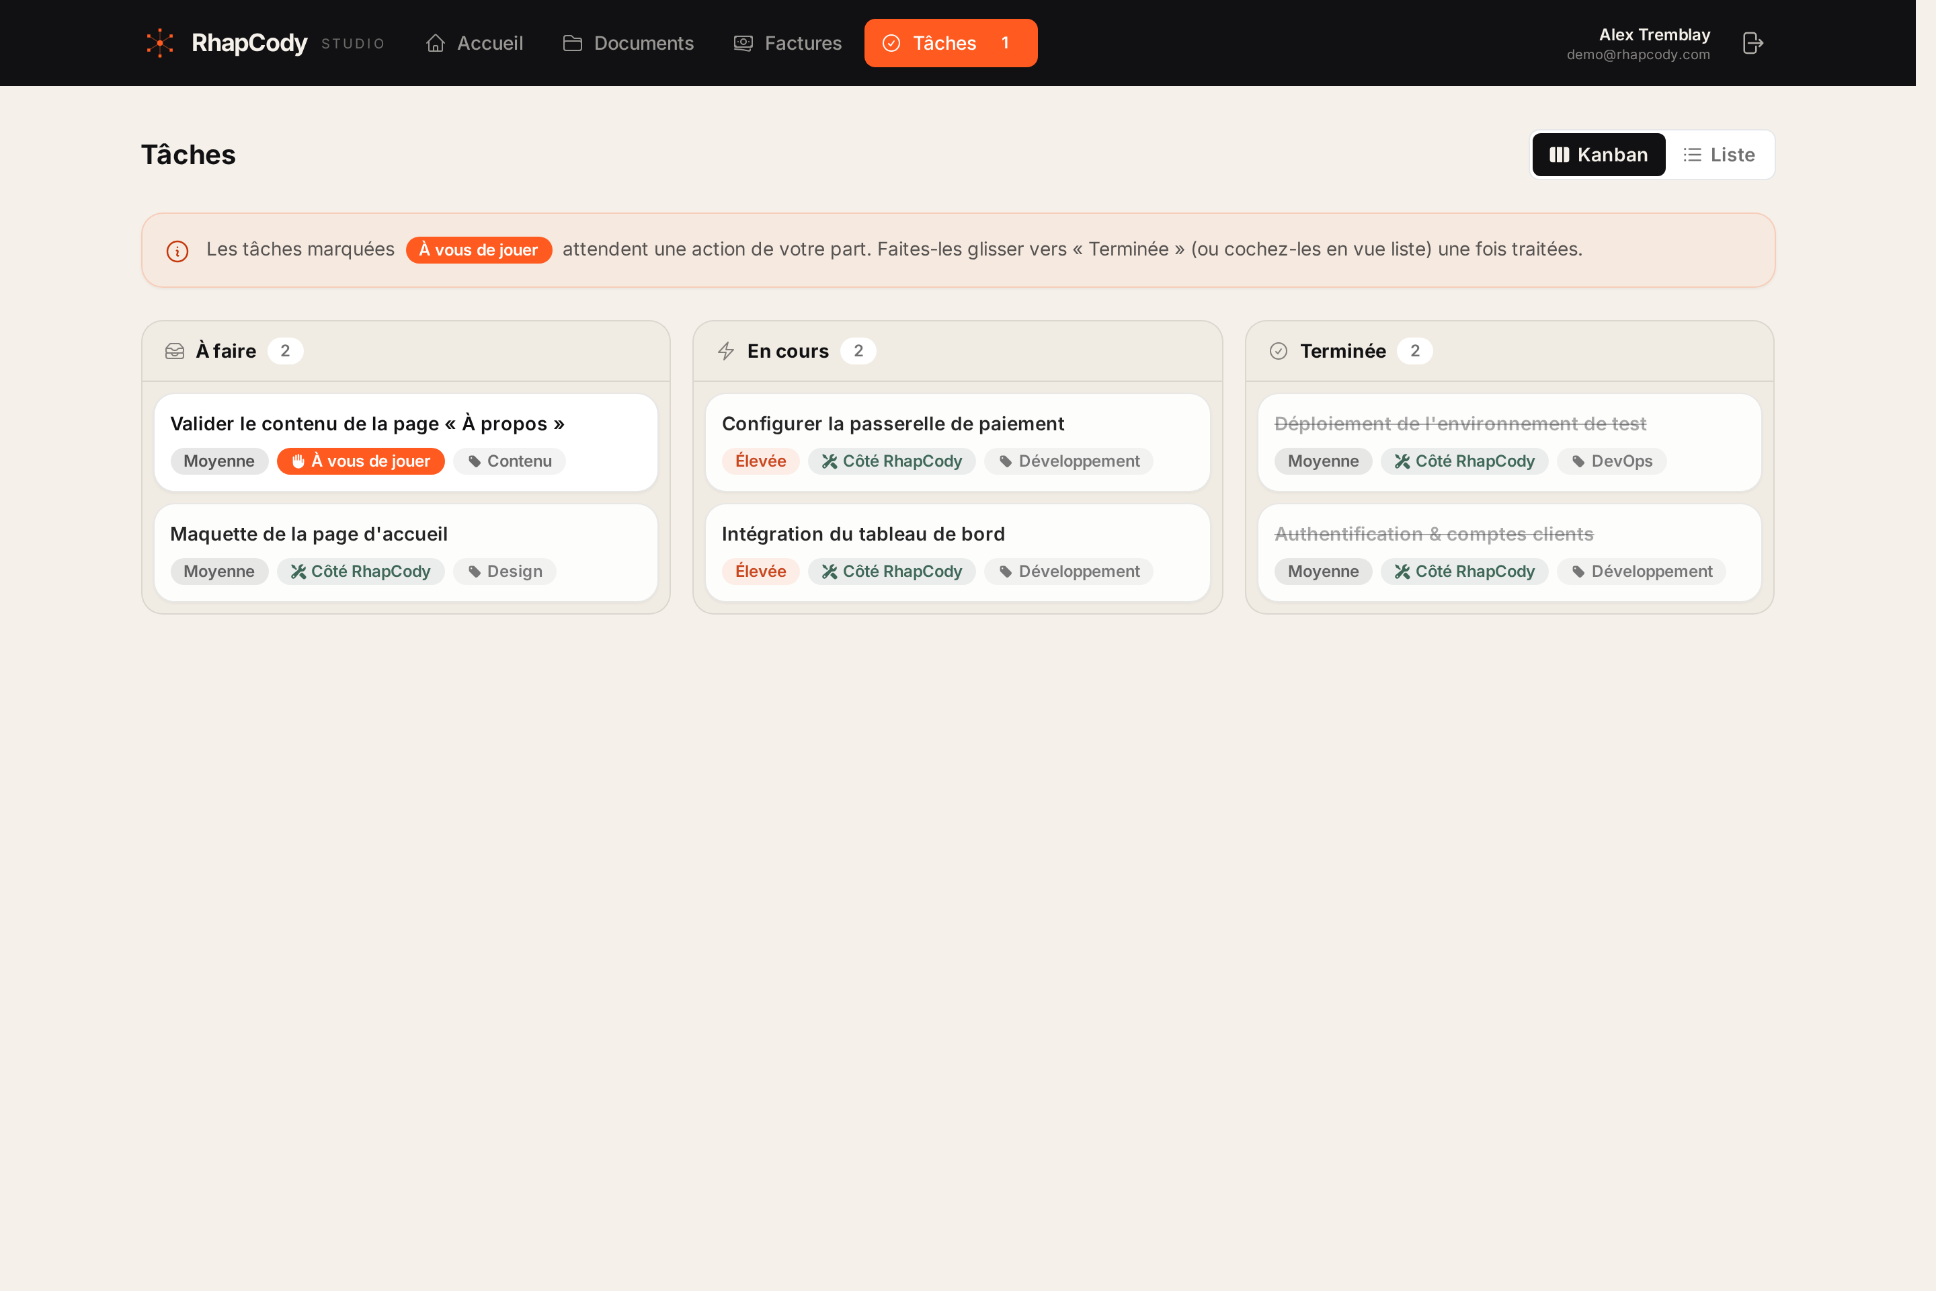Select the Tâches tab
Screen dimensions: 1936x1291
[951, 43]
